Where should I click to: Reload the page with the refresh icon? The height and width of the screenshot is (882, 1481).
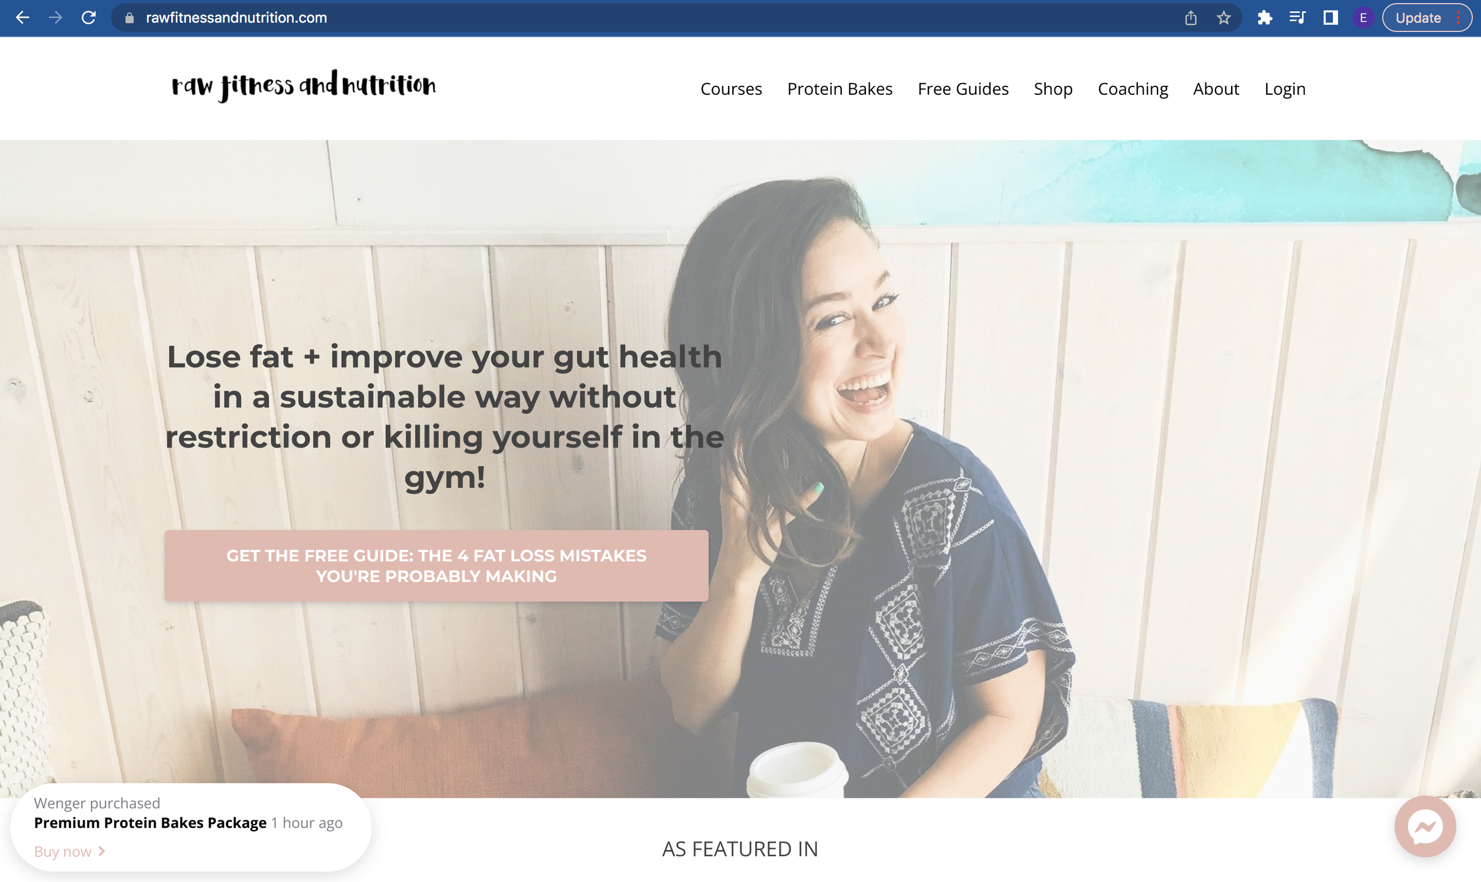[x=88, y=18]
